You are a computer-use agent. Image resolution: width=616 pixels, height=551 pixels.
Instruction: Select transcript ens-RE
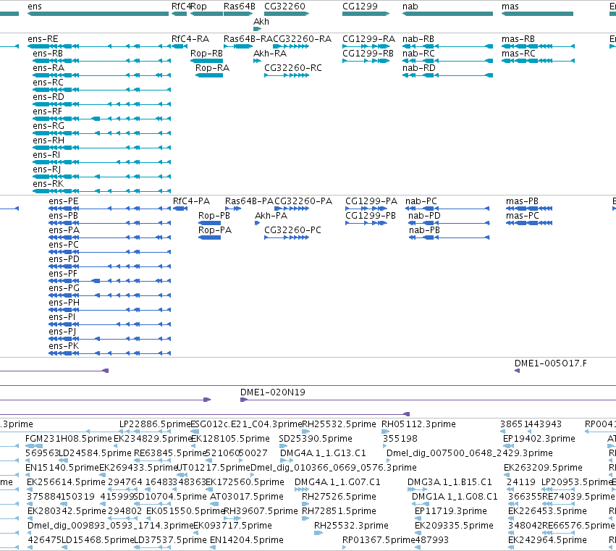click(x=99, y=46)
